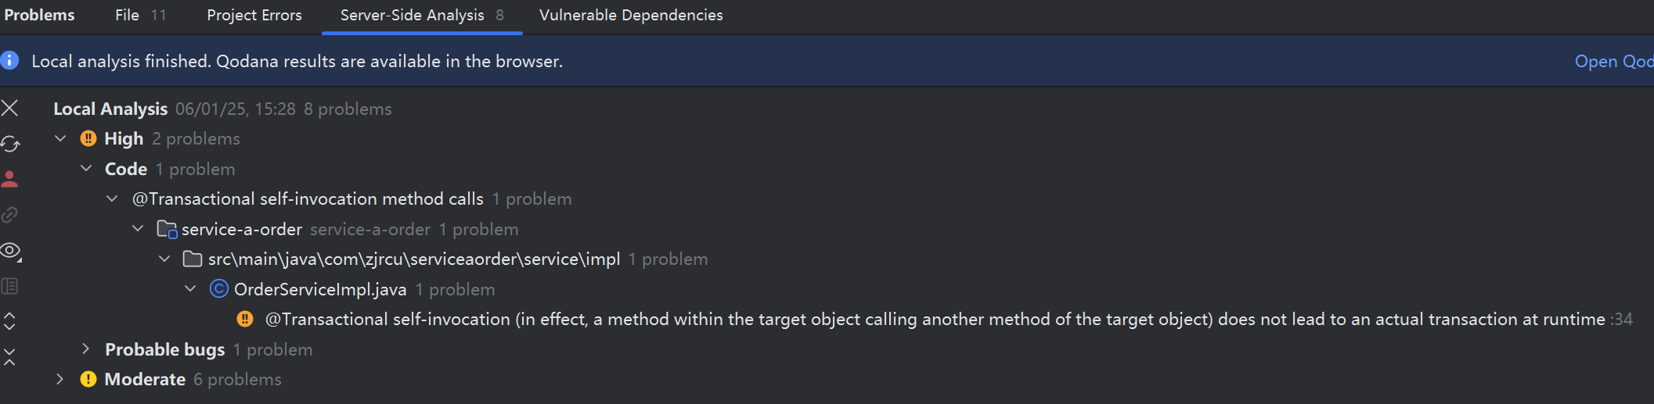This screenshot has height=404, width=1654.
Task: Click the blue info icon in banner
Action: coord(9,60)
